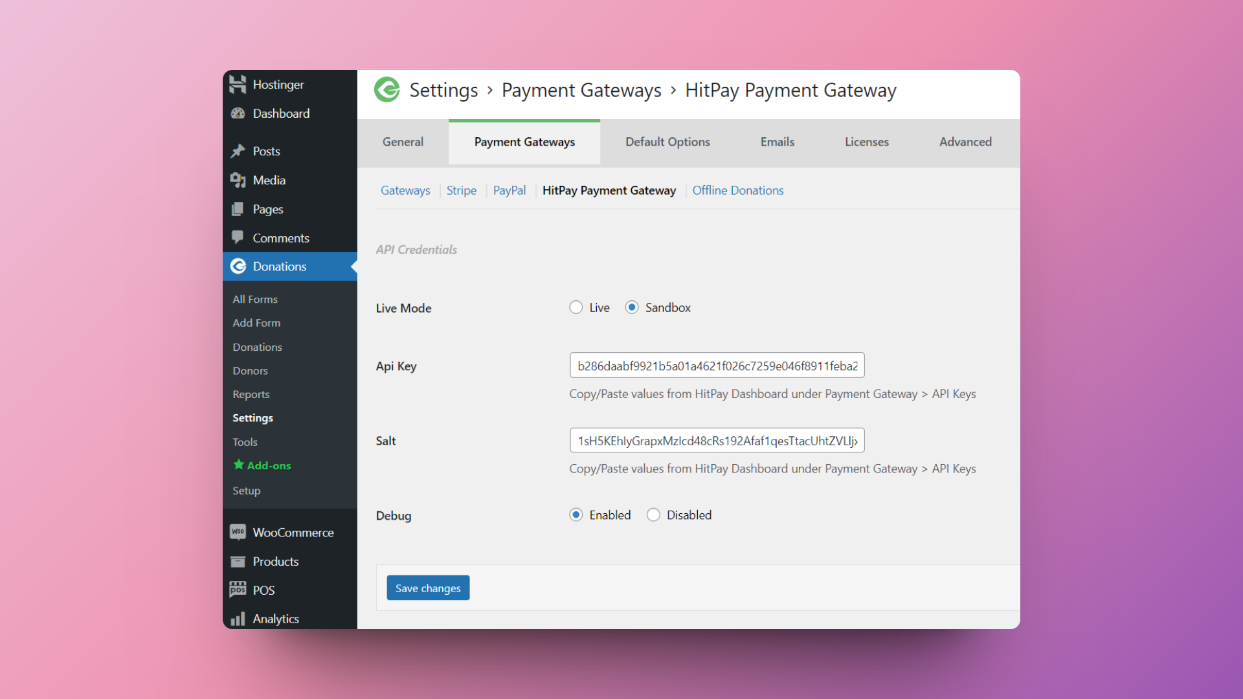
Task: Open the Hostinger menu label
Action: tap(278, 85)
